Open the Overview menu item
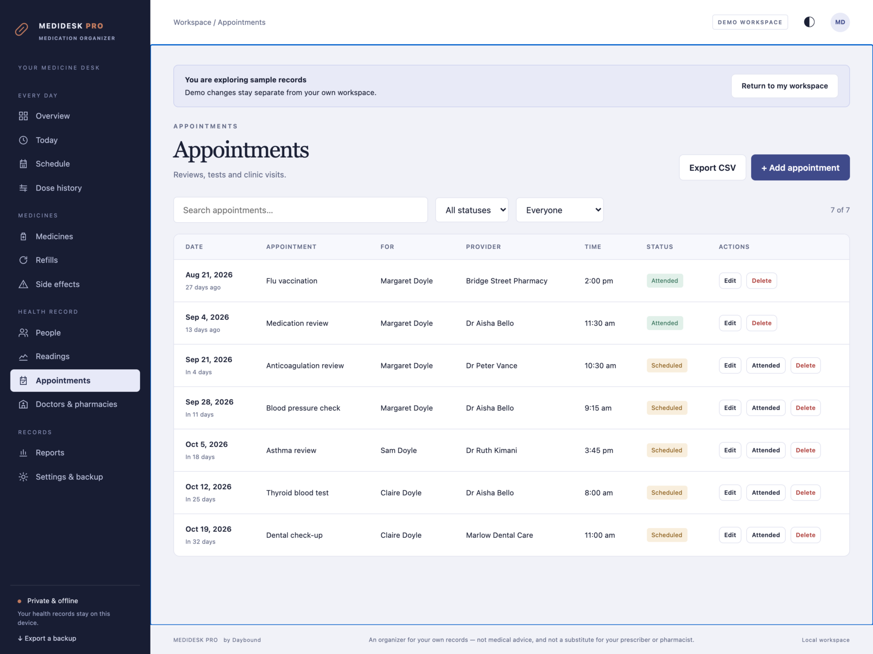The height and width of the screenshot is (654, 873). 75,116
